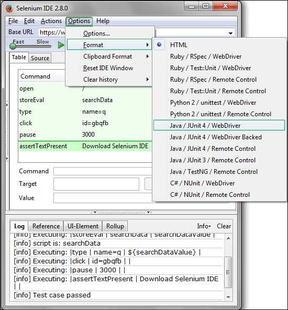Switch to the Source tab
This screenshot has height=310, width=288.
tap(40, 58)
